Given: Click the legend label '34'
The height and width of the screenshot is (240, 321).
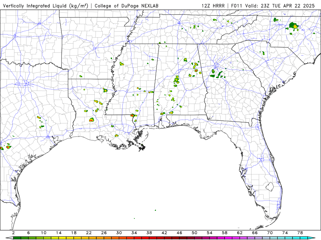Looking at the screenshot, I should click(x=134, y=233).
